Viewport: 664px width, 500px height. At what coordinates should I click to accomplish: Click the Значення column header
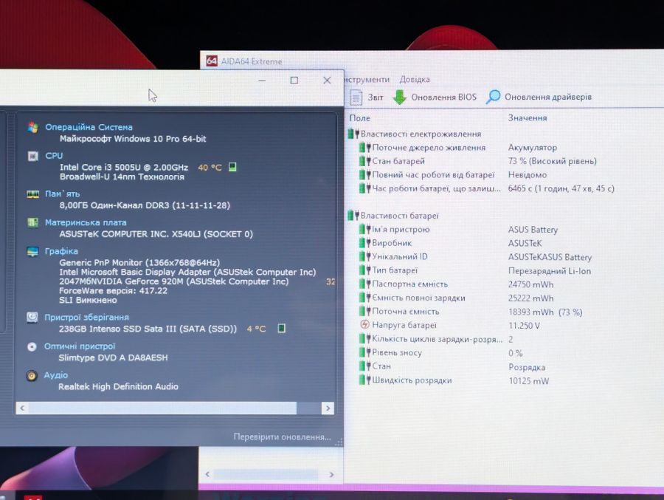click(528, 117)
